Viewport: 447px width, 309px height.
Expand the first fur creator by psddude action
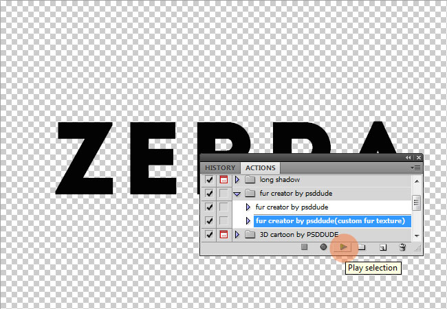248,207
